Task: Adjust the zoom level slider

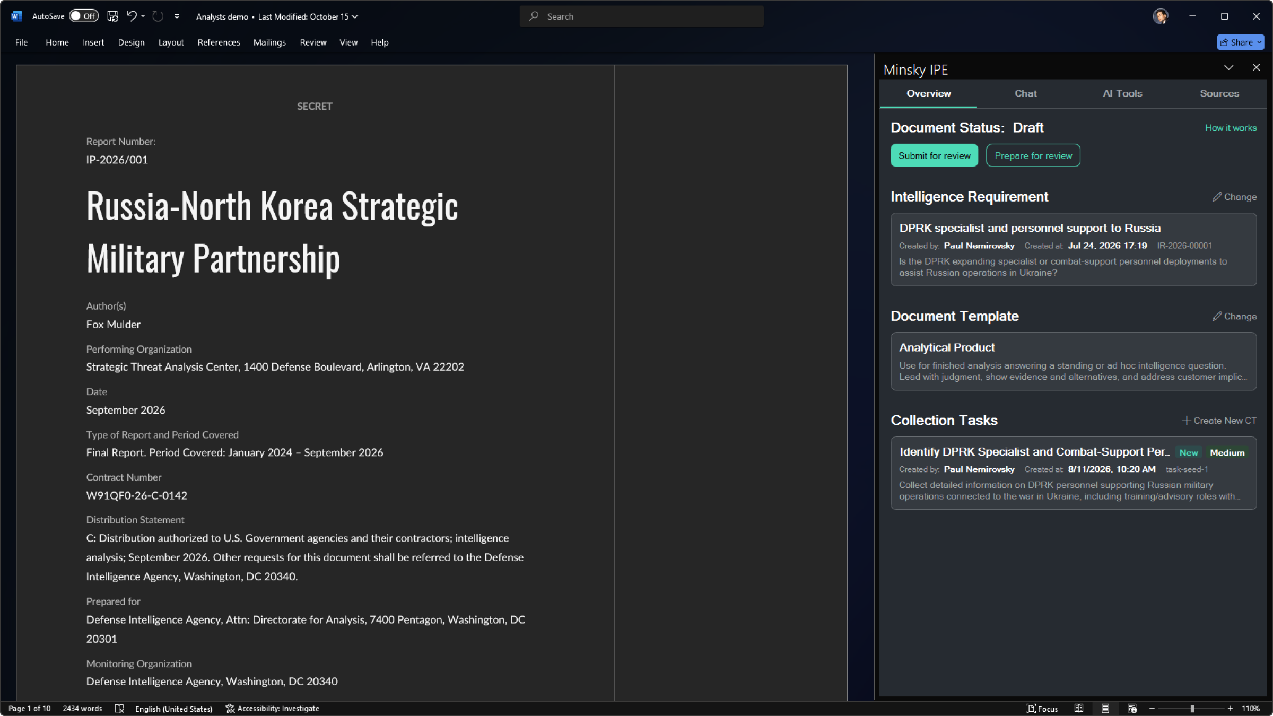Action: pos(1191,709)
